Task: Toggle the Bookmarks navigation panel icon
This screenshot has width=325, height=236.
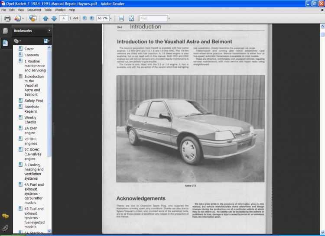Action: pyautogui.click(x=5, y=43)
